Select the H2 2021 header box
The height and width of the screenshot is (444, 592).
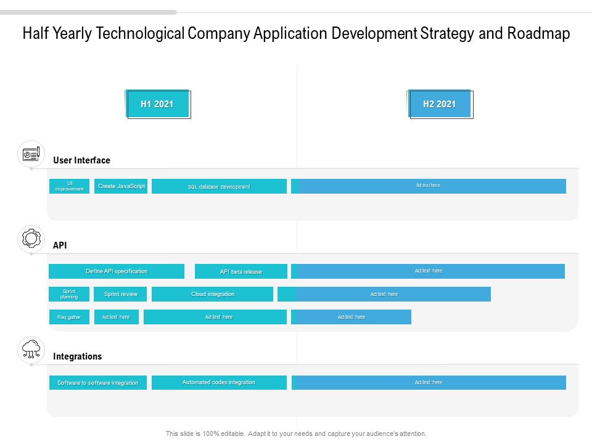(440, 104)
